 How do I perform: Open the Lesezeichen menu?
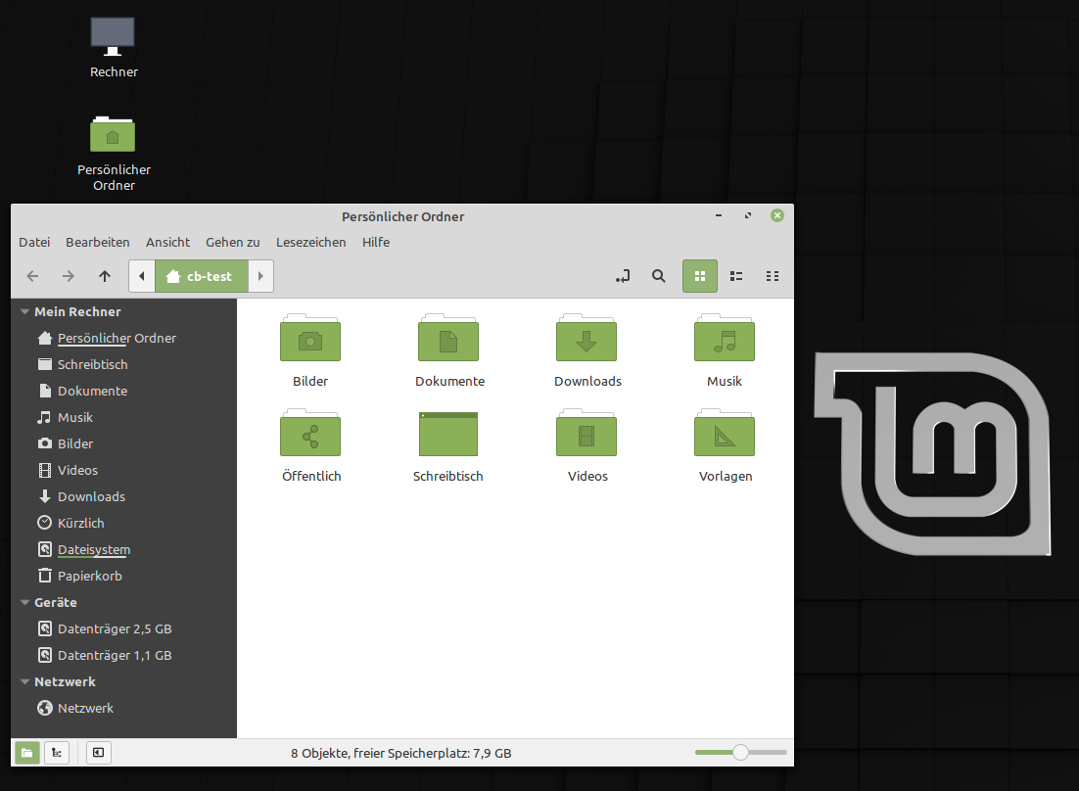pyautogui.click(x=311, y=242)
